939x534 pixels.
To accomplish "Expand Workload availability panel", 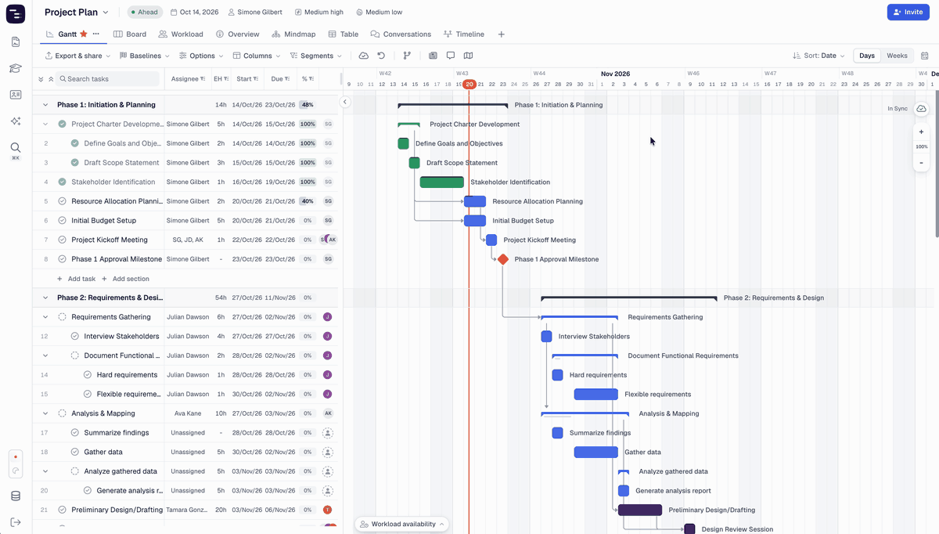I will click(x=403, y=524).
